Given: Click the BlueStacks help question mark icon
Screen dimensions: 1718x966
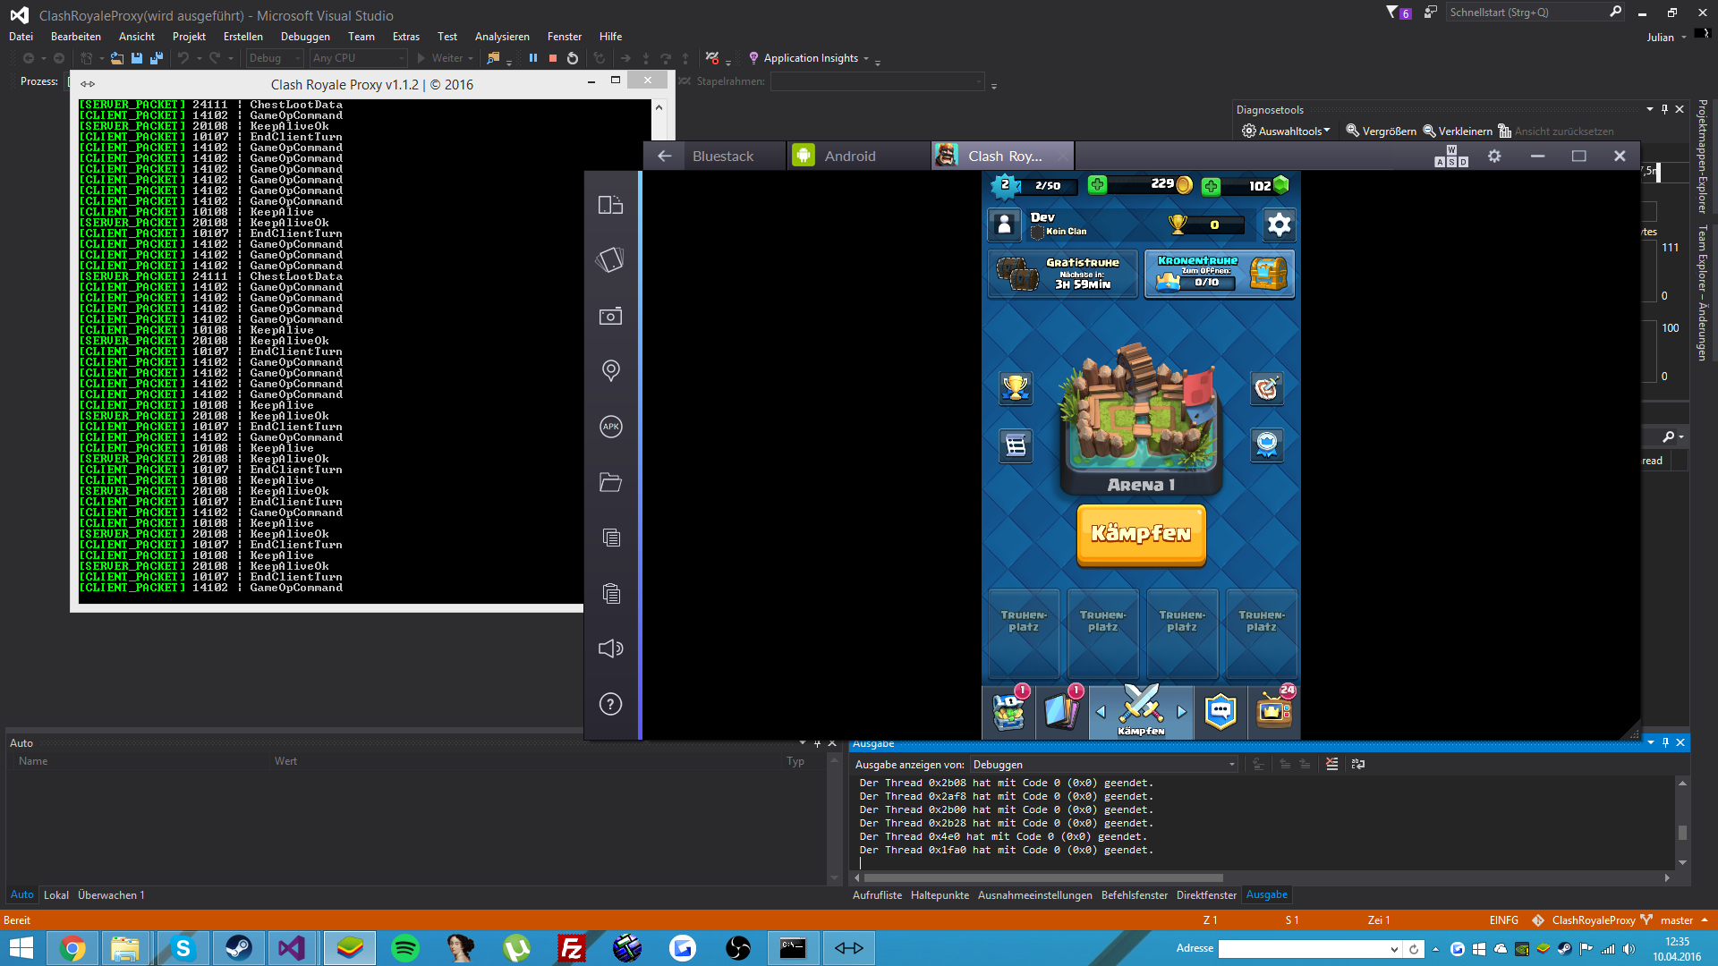Looking at the screenshot, I should click(x=610, y=704).
